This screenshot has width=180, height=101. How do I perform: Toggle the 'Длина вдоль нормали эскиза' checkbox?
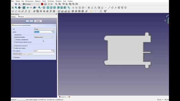click(15, 42)
